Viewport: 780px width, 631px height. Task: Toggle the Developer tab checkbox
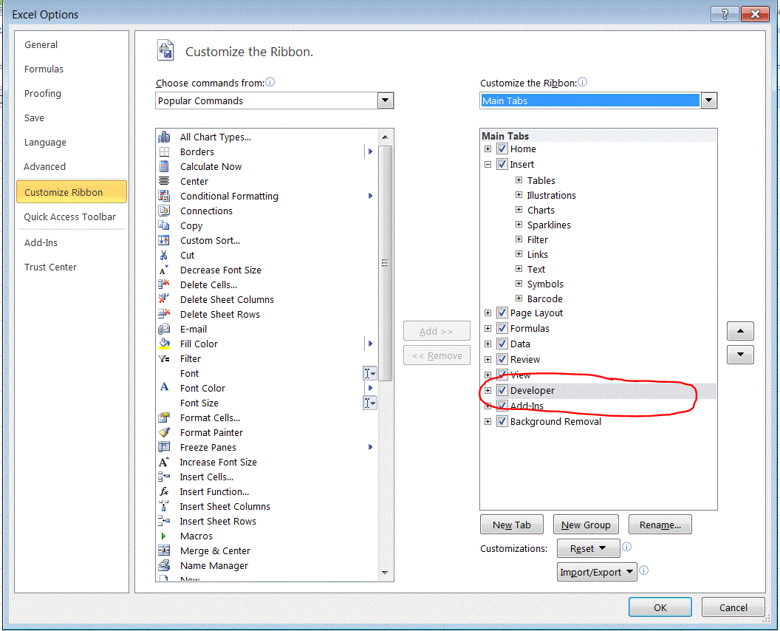tap(502, 391)
